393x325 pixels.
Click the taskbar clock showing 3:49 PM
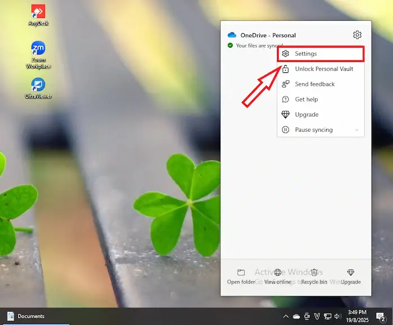tap(358, 316)
